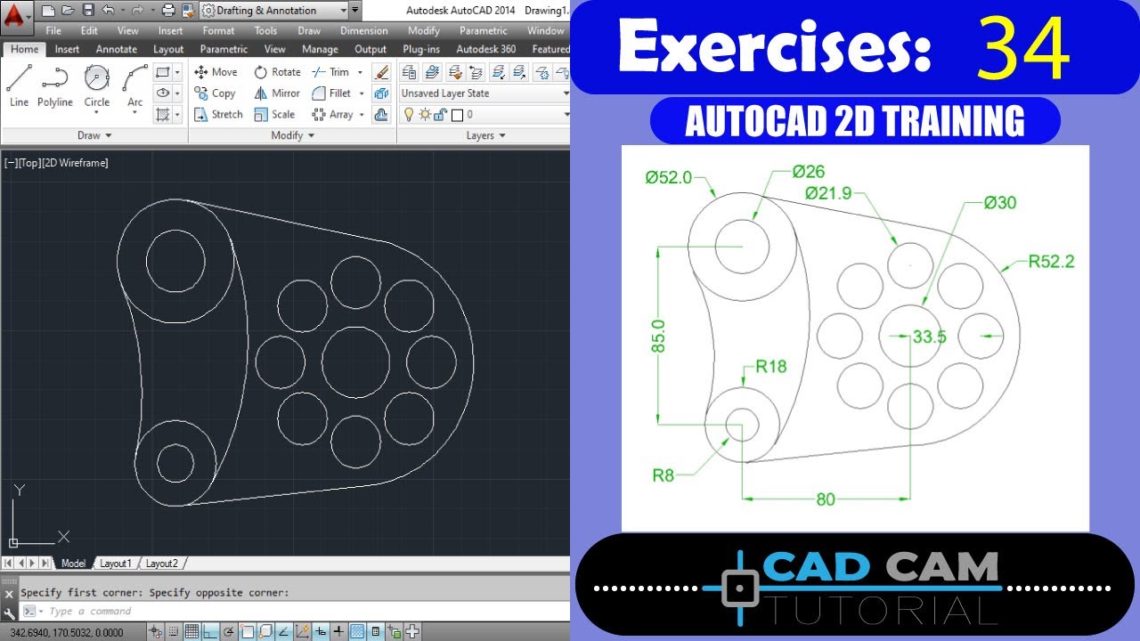Click the Move tool
Image resolution: width=1140 pixels, height=641 pixels.
point(216,72)
